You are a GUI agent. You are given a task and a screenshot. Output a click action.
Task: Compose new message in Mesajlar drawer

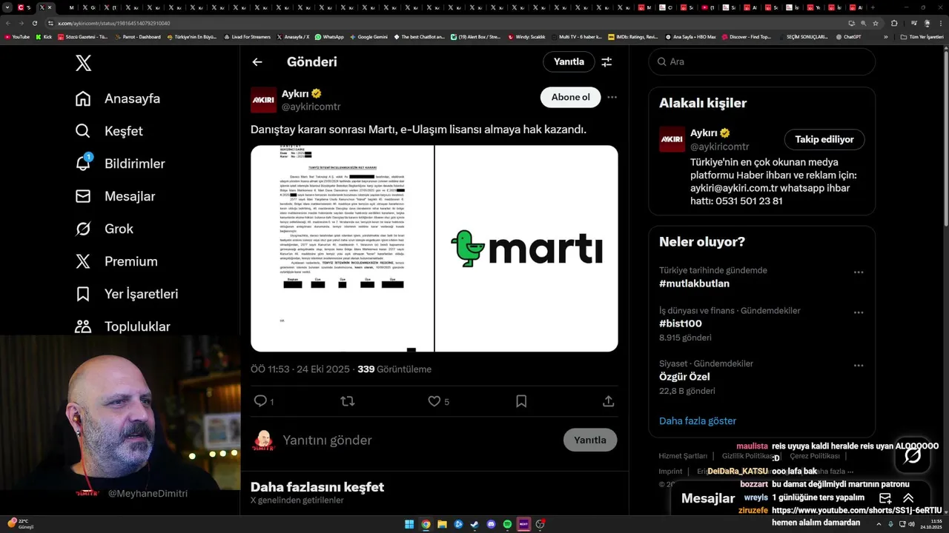click(885, 498)
